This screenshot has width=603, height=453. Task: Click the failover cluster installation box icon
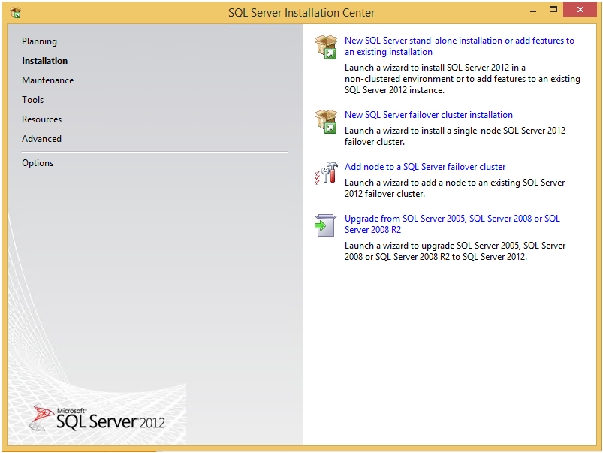tap(326, 121)
